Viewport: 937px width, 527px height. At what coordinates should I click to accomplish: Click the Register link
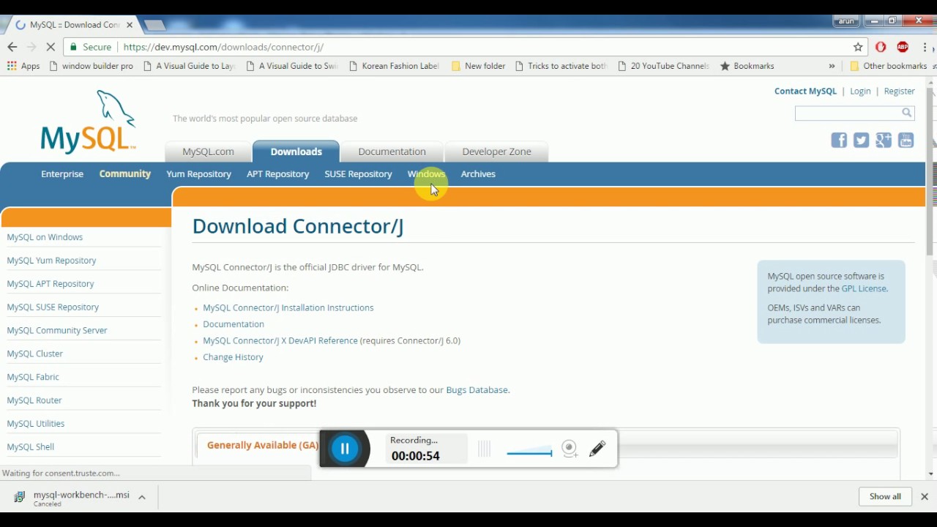tap(899, 91)
